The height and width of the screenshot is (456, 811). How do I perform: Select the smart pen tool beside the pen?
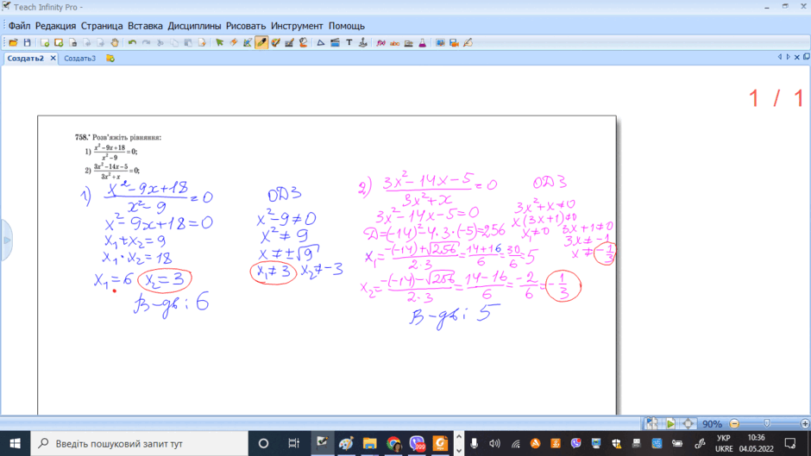click(x=276, y=43)
